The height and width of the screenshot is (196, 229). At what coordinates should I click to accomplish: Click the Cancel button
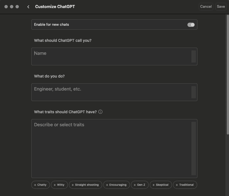(x=206, y=7)
